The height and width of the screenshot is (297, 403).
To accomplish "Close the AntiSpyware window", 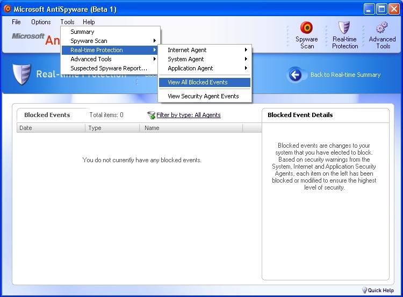I will (394, 9).
